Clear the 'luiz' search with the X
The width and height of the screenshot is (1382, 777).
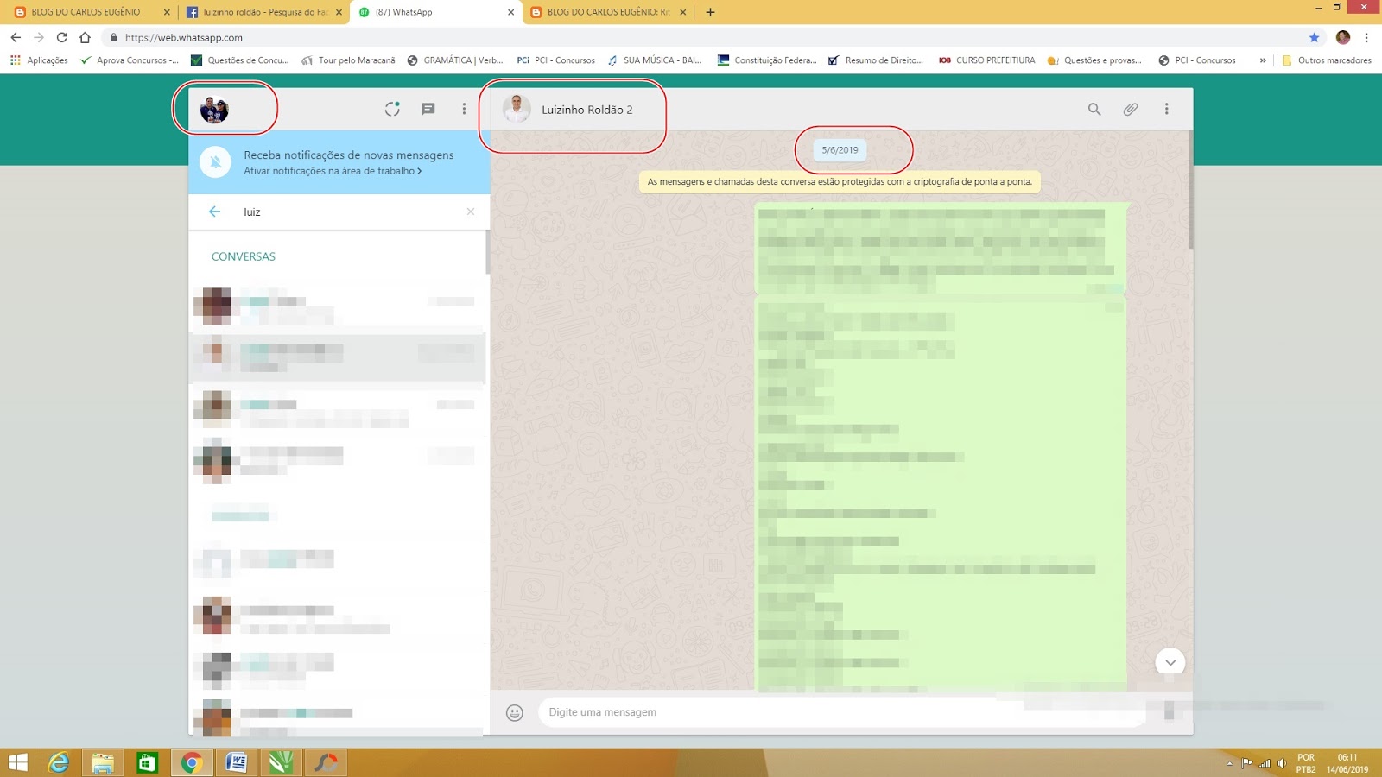(x=471, y=212)
